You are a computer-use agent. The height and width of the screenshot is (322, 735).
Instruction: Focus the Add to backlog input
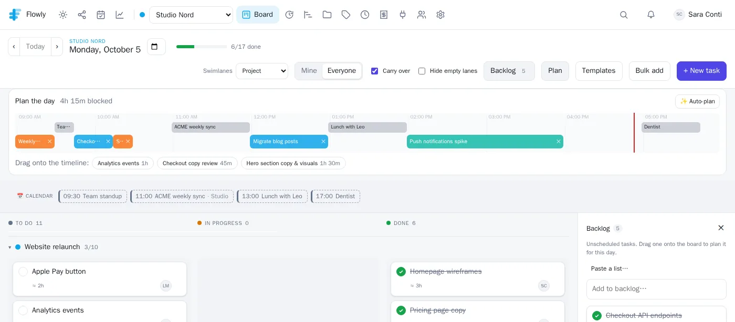click(x=656, y=289)
